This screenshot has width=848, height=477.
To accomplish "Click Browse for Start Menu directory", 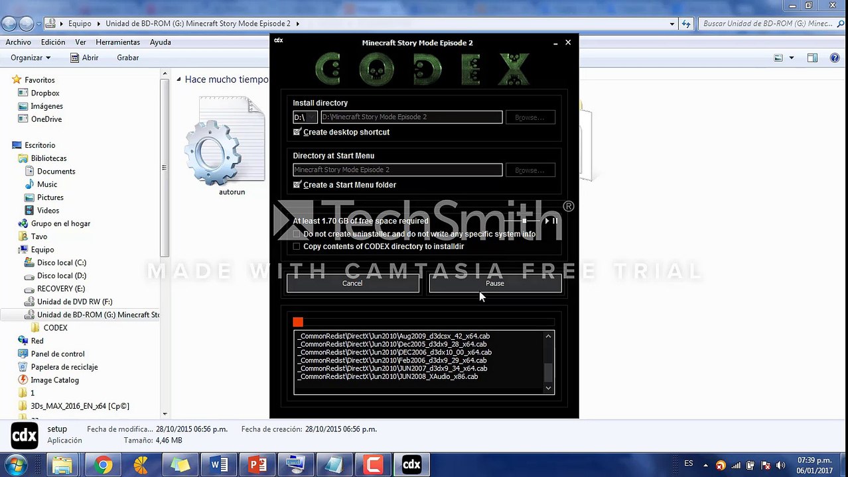I will click(530, 170).
